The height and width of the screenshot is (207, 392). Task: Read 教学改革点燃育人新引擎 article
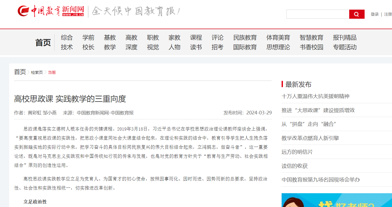pyautogui.click(x=310, y=138)
